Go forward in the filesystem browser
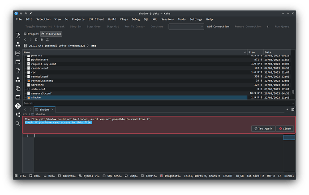 pos(30,39)
